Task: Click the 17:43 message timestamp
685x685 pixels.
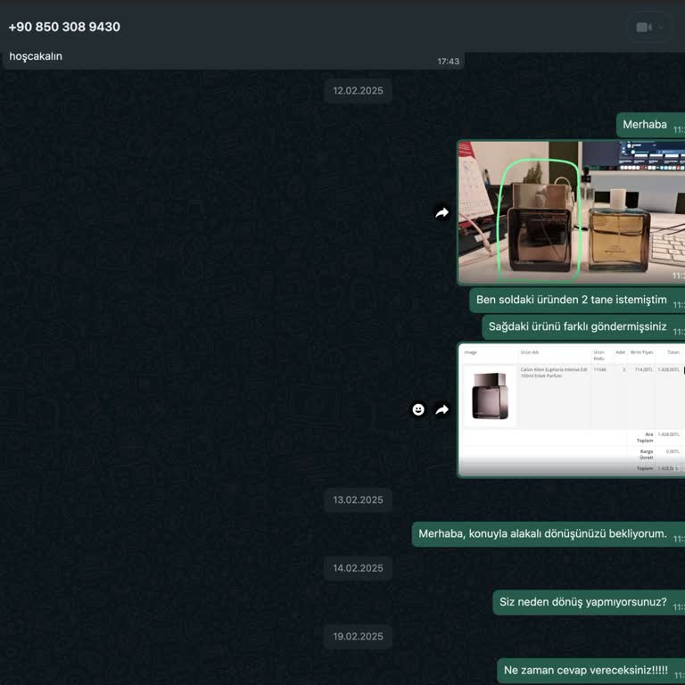Action: click(449, 62)
